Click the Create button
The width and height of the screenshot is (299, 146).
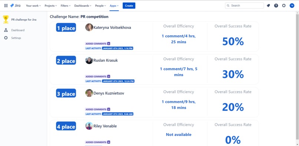point(129,6)
